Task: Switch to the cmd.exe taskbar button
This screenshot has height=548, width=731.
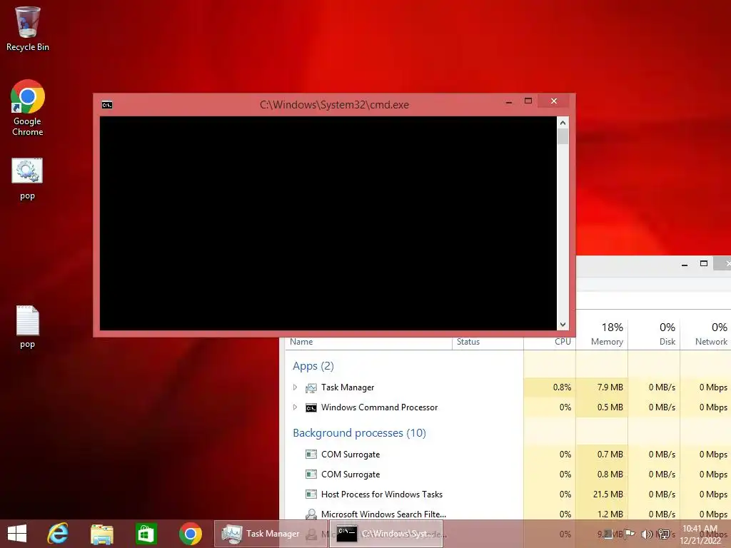Action: coord(386,534)
